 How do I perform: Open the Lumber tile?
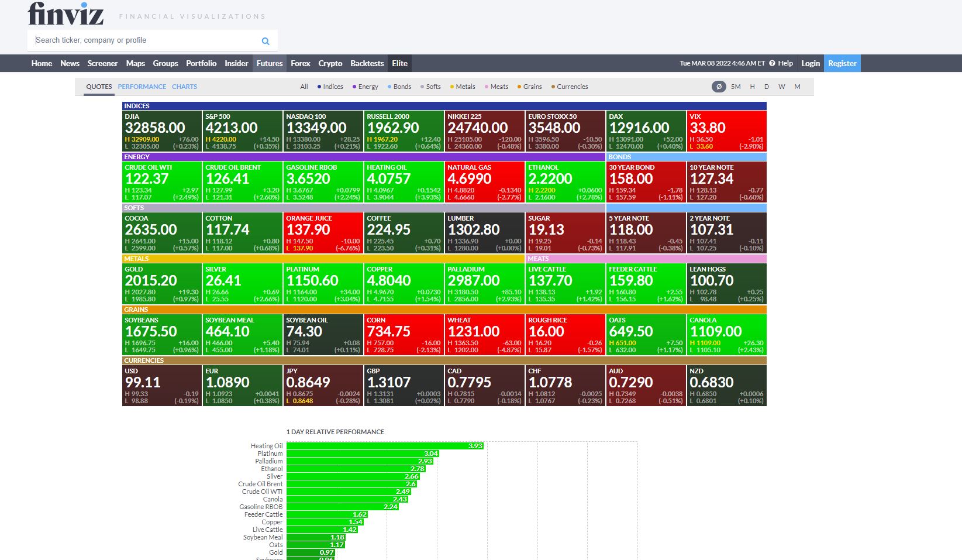[x=484, y=233]
